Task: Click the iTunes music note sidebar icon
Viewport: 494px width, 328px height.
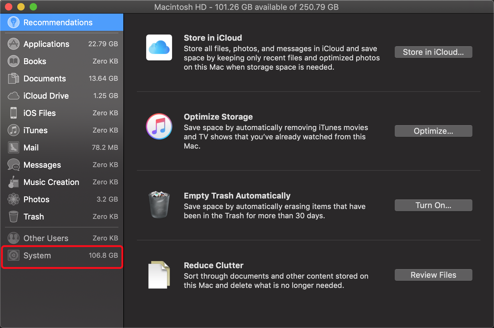Action: click(14, 130)
